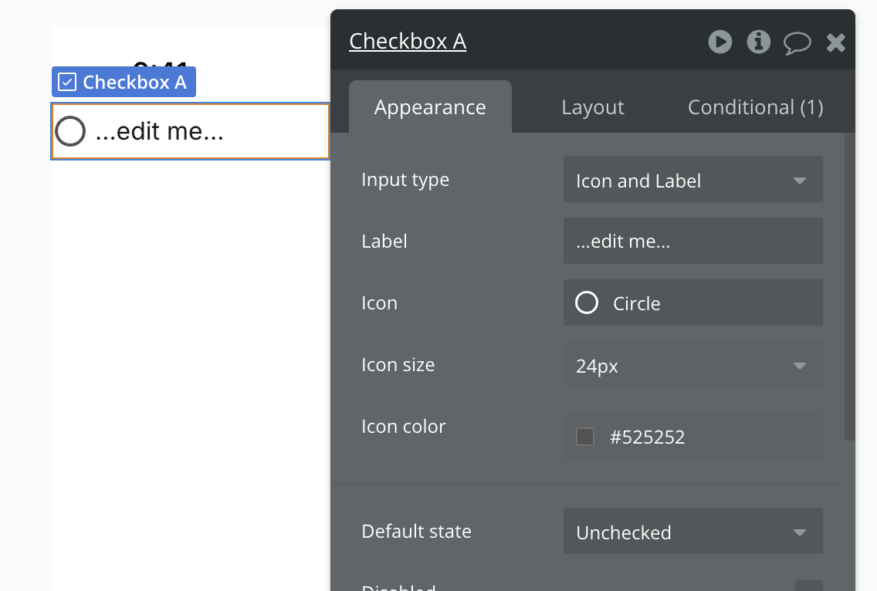Image resolution: width=877 pixels, height=591 pixels.
Task: Switch to the Layout tab
Action: click(592, 106)
